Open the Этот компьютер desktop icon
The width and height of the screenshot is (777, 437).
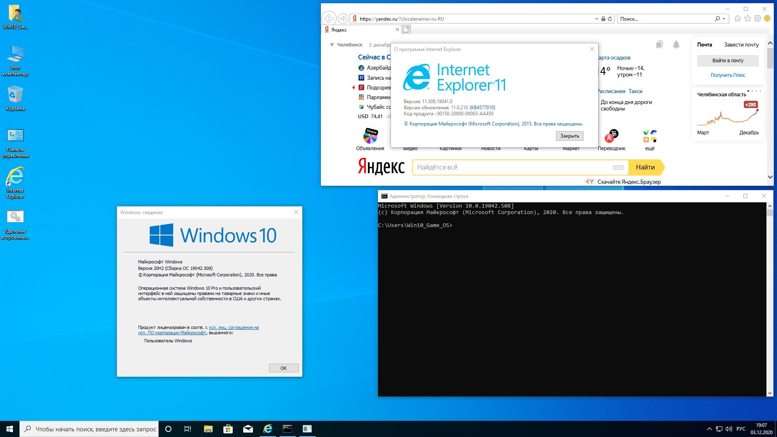15,61
